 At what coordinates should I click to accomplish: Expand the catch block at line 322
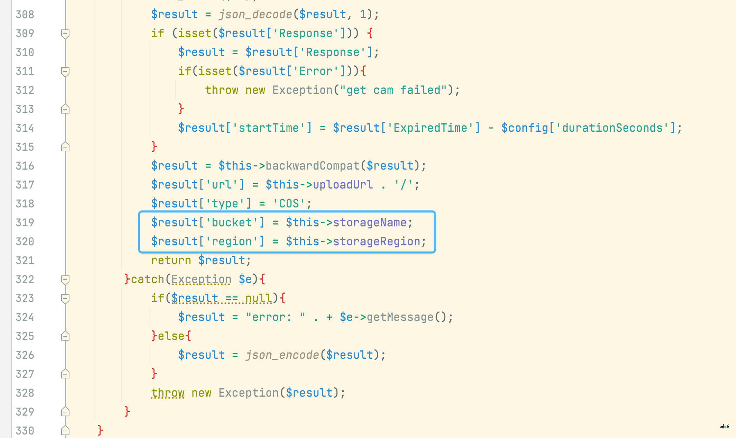click(x=64, y=279)
